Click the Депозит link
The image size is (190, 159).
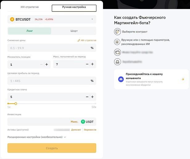(76, 130)
